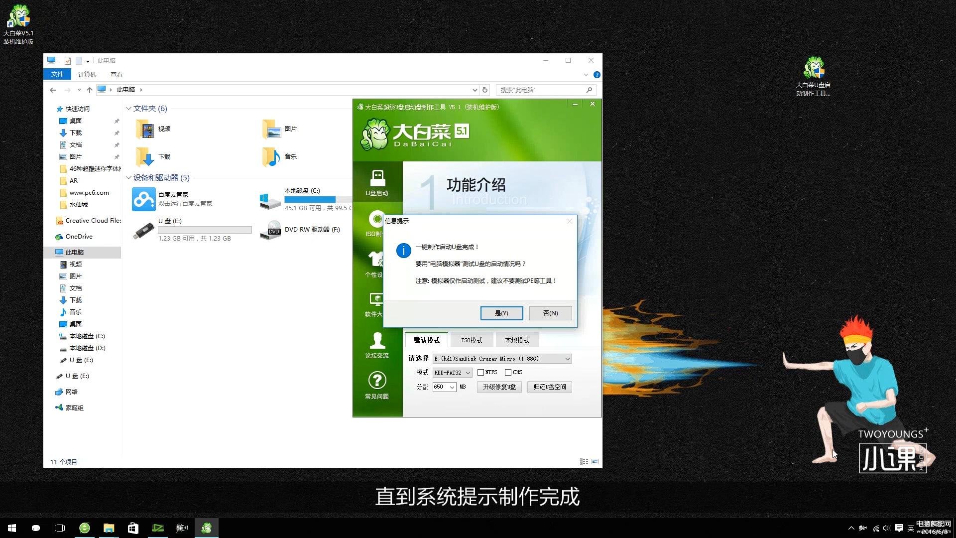Expand the Explorer address history dropdown

tap(475, 90)
